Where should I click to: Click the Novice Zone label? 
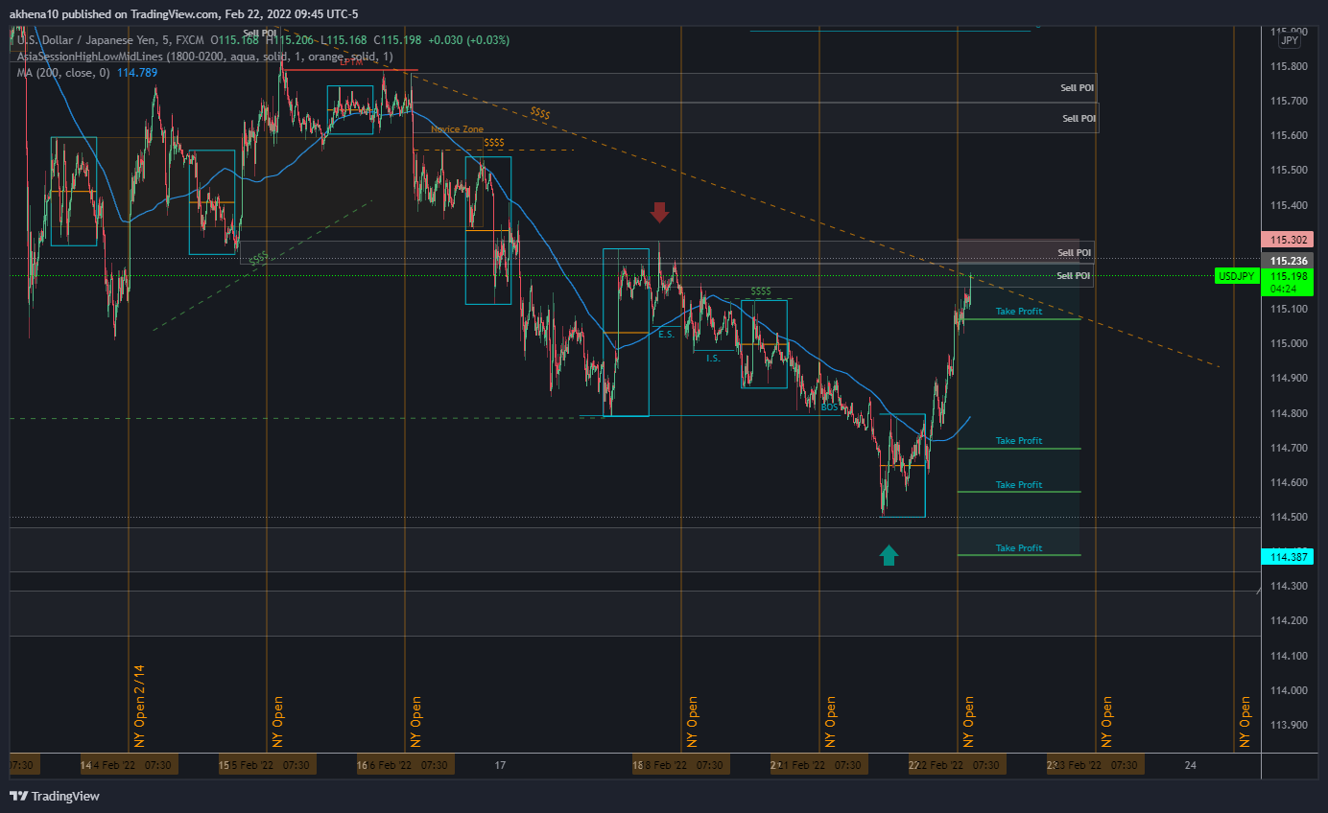click(457, 129)
